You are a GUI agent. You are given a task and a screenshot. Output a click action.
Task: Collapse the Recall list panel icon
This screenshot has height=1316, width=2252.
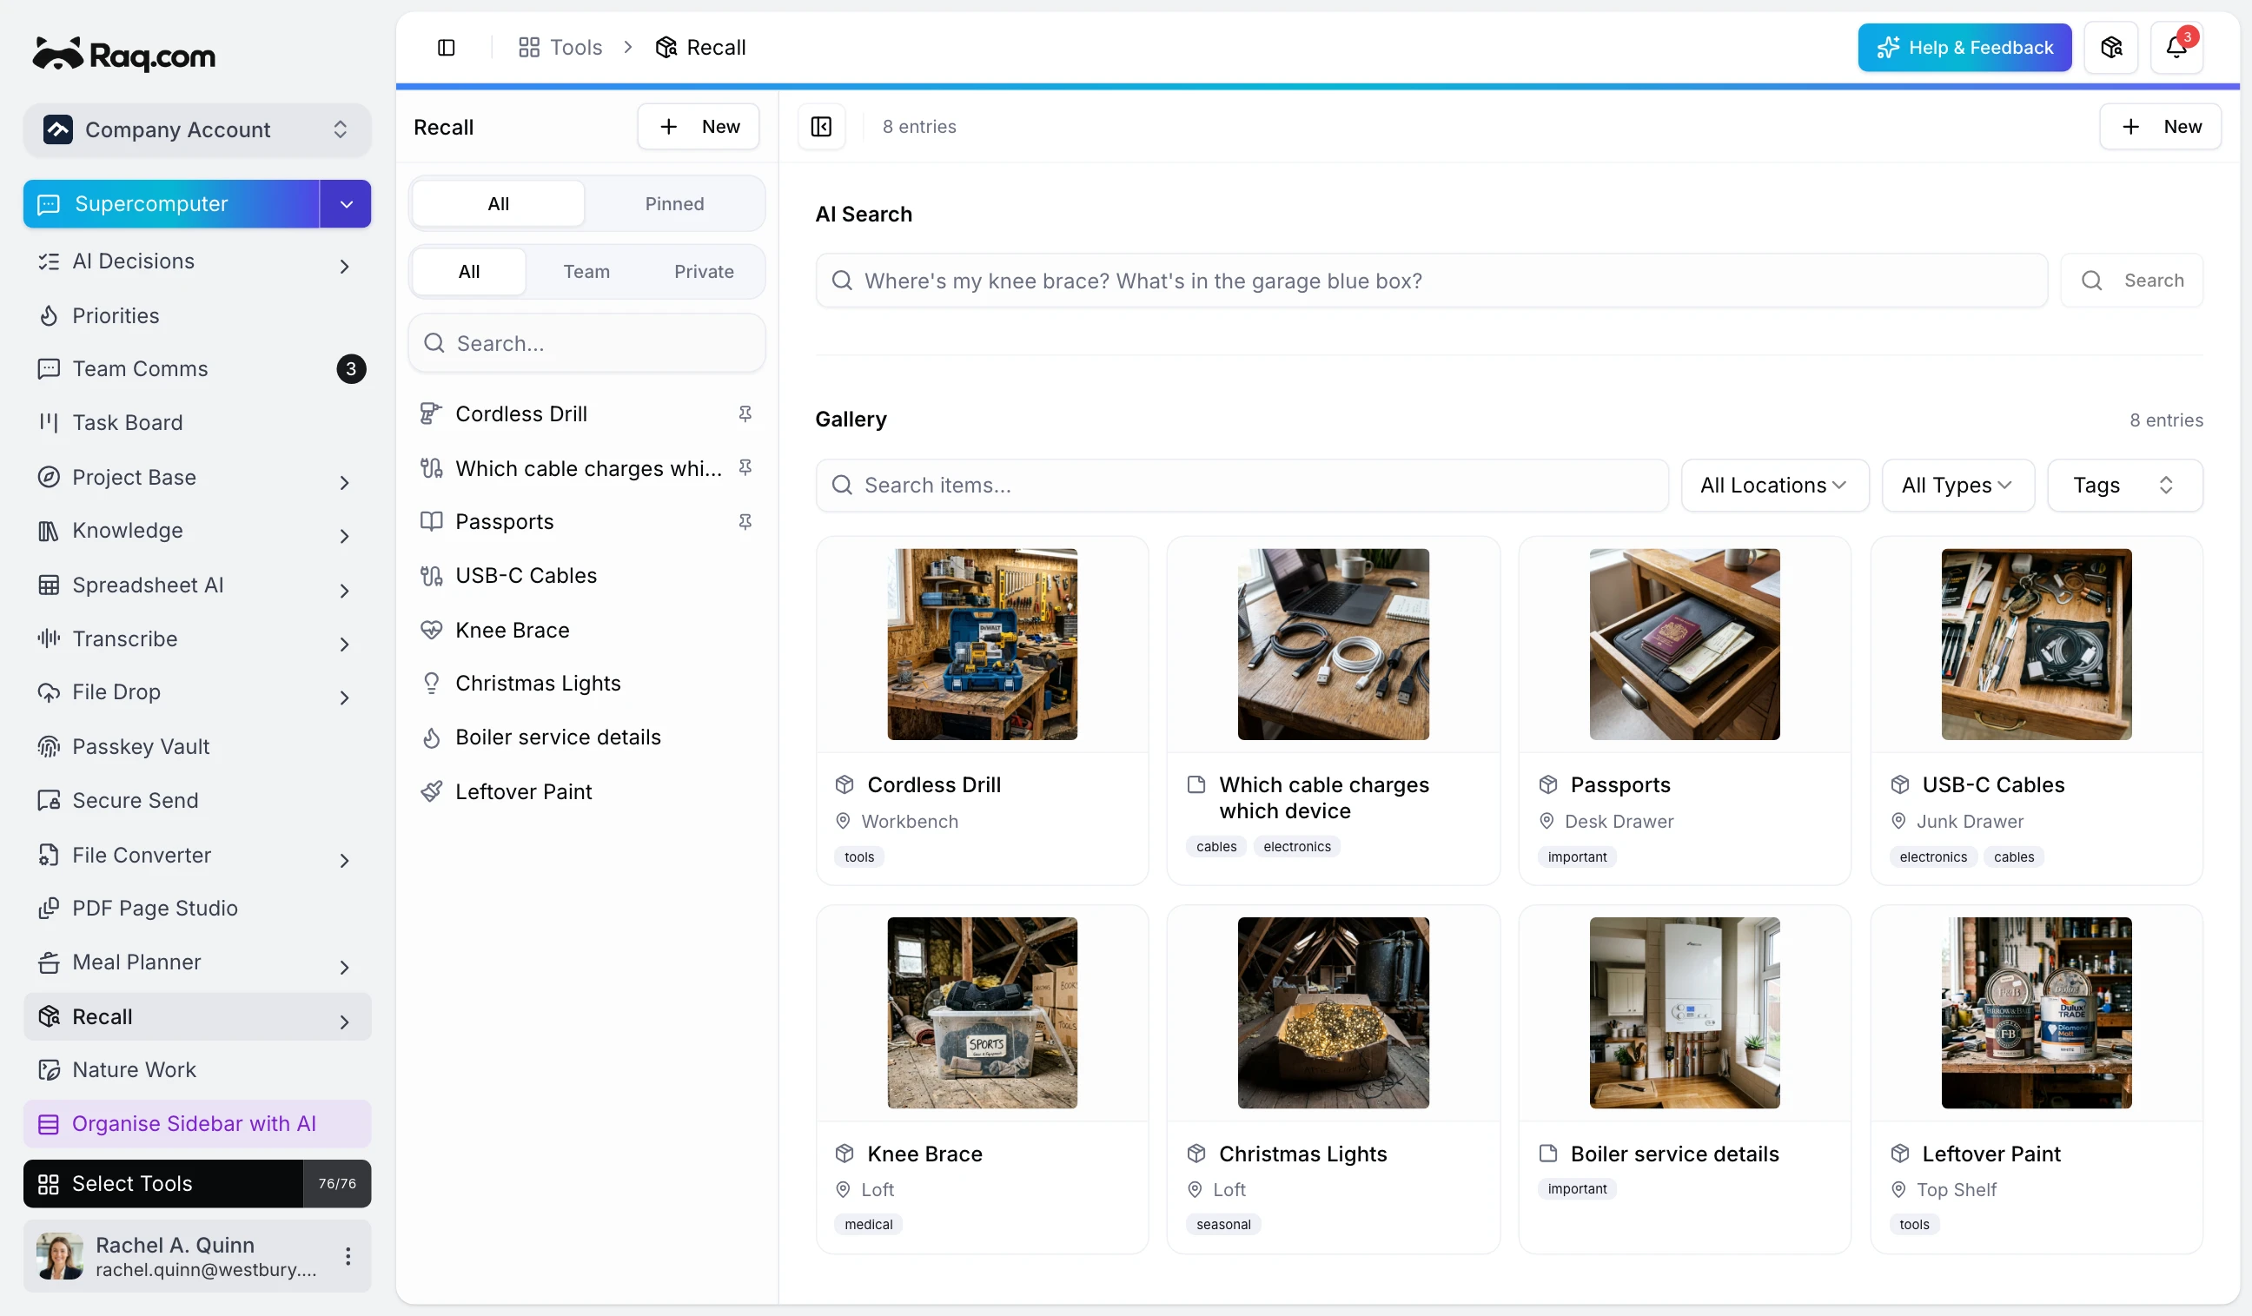[x=821, y=127]
